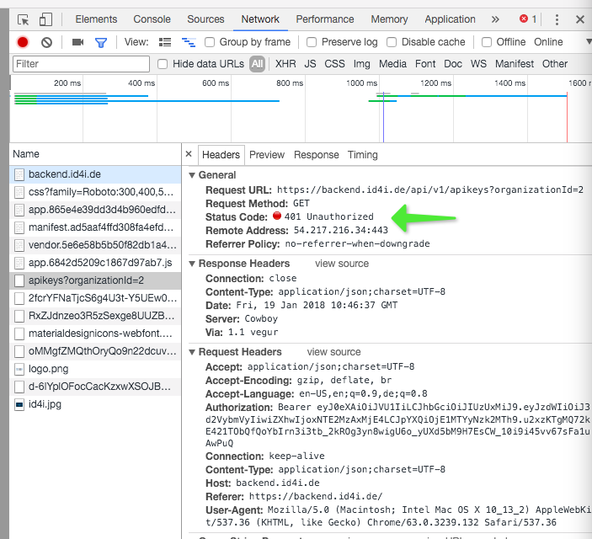Viewport: 592px width, 539px height.
Task: Switch to the Application tab
Action: click(x=450, y=19)
